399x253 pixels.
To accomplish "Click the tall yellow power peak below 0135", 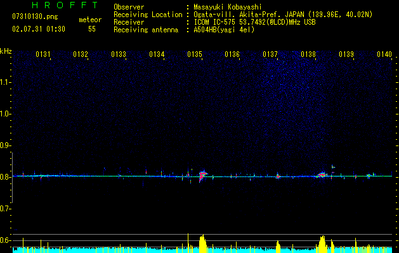I will click(203, 244).
